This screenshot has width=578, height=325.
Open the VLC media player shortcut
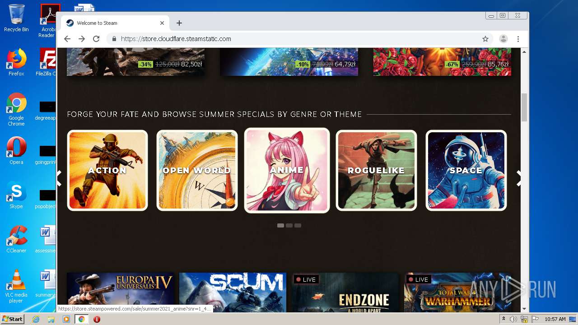16,287
